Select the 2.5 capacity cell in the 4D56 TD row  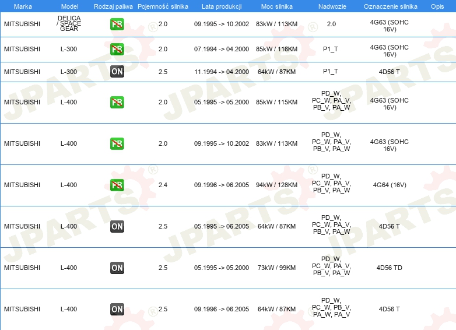[x=163, y=268]
